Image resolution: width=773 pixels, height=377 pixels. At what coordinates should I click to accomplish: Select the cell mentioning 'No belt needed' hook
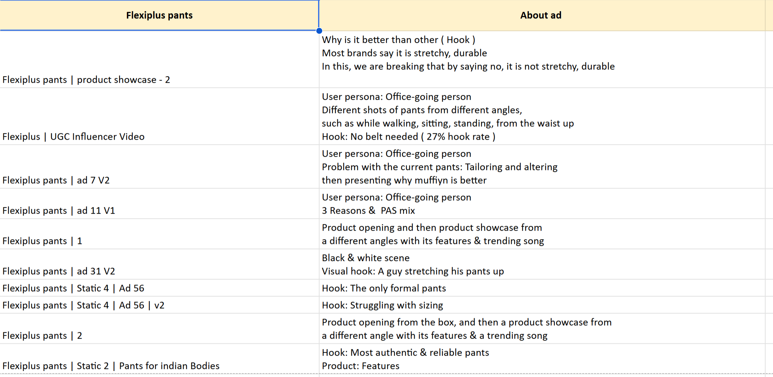pyautogui.click(x=448, y=117)
